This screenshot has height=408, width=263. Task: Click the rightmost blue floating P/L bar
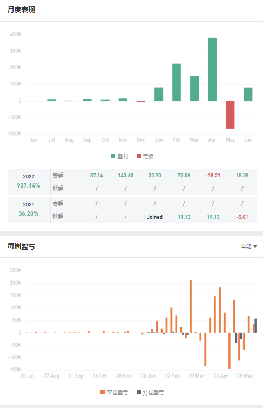(x=255, y=326)
